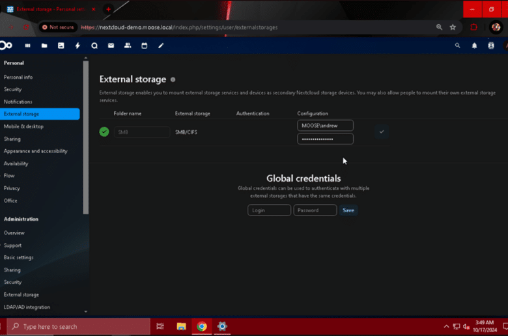Viewport: 508px width, 336px height.
Task: Open administration External storage settings
Action: pos(21,294)
